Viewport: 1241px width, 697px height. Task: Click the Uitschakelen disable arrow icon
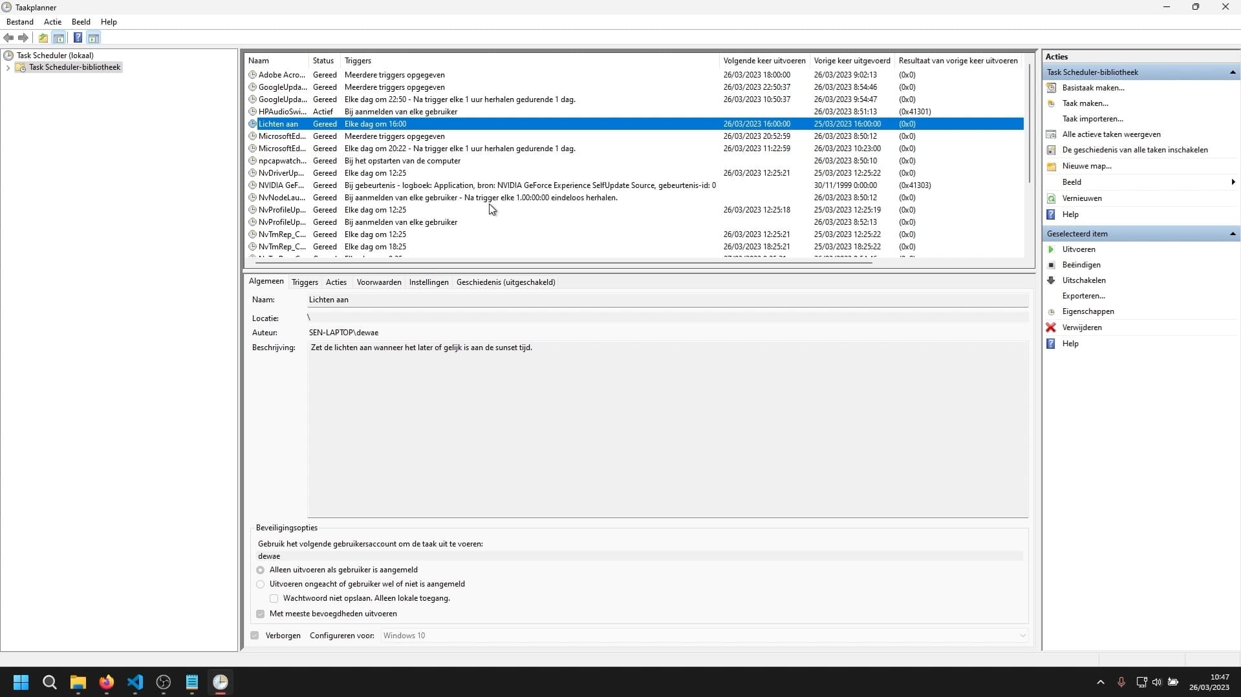tap(1051, 280)
